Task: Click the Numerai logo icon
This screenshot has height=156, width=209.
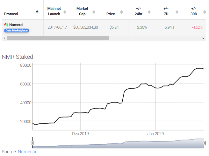Action: coord(6,24)
